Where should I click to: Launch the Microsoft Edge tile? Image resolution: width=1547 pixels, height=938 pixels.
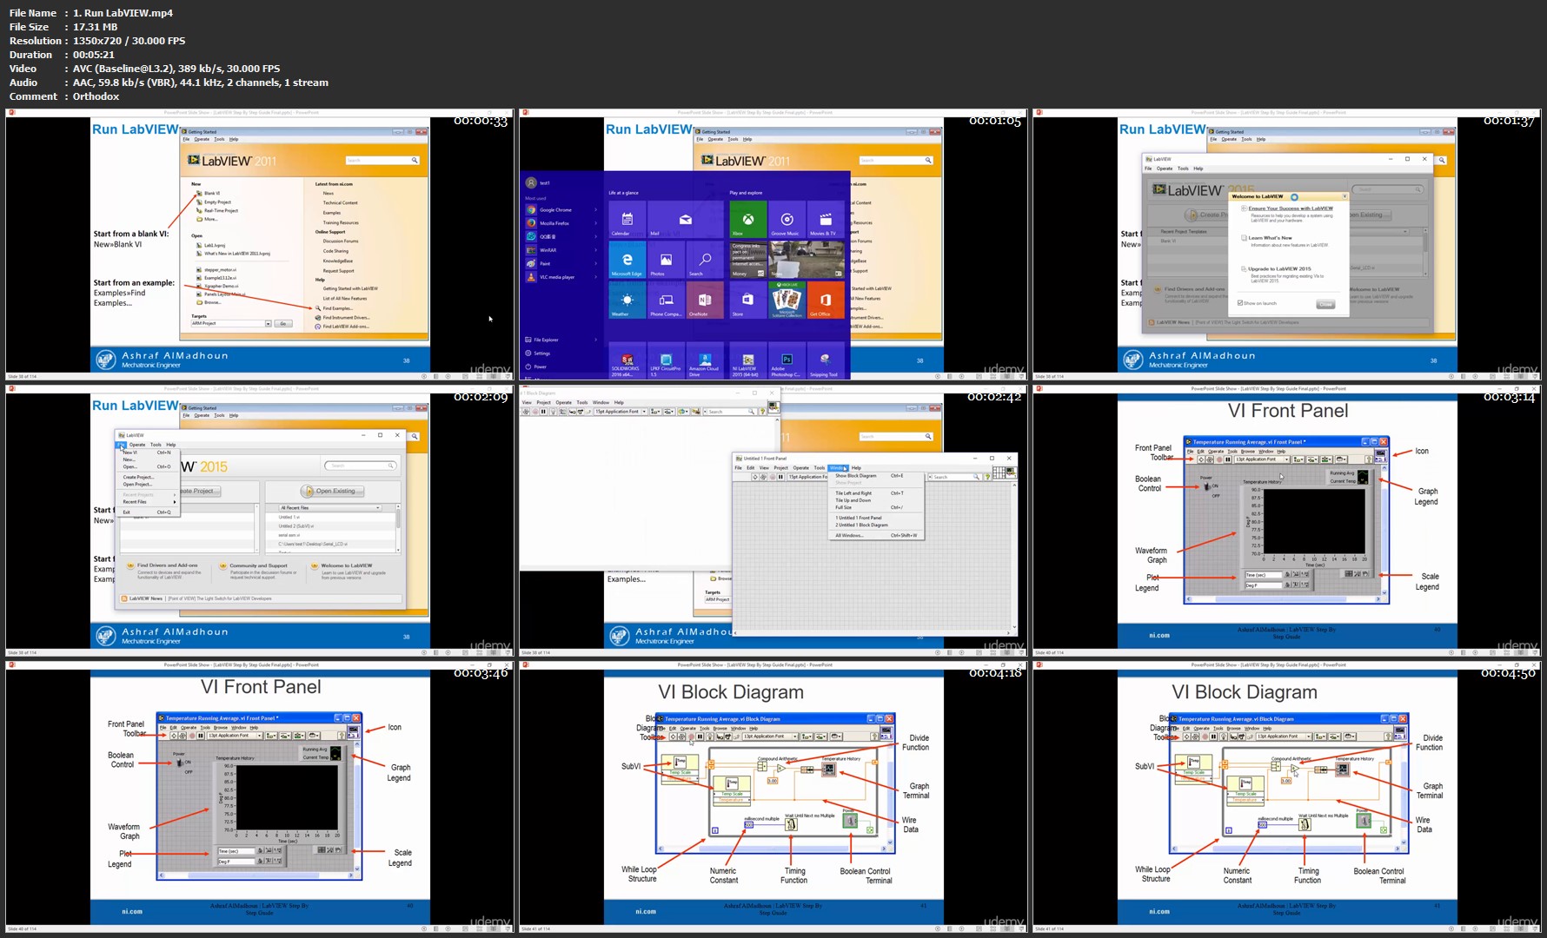627,260
